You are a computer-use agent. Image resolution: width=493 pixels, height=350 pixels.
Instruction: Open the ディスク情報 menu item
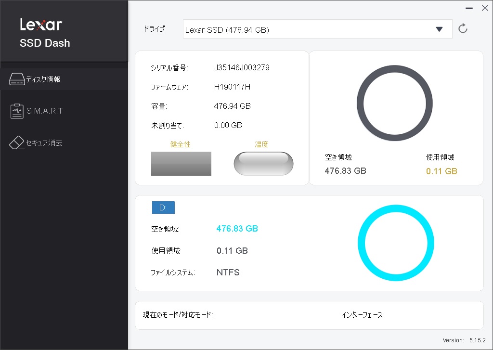pos(43,80)
